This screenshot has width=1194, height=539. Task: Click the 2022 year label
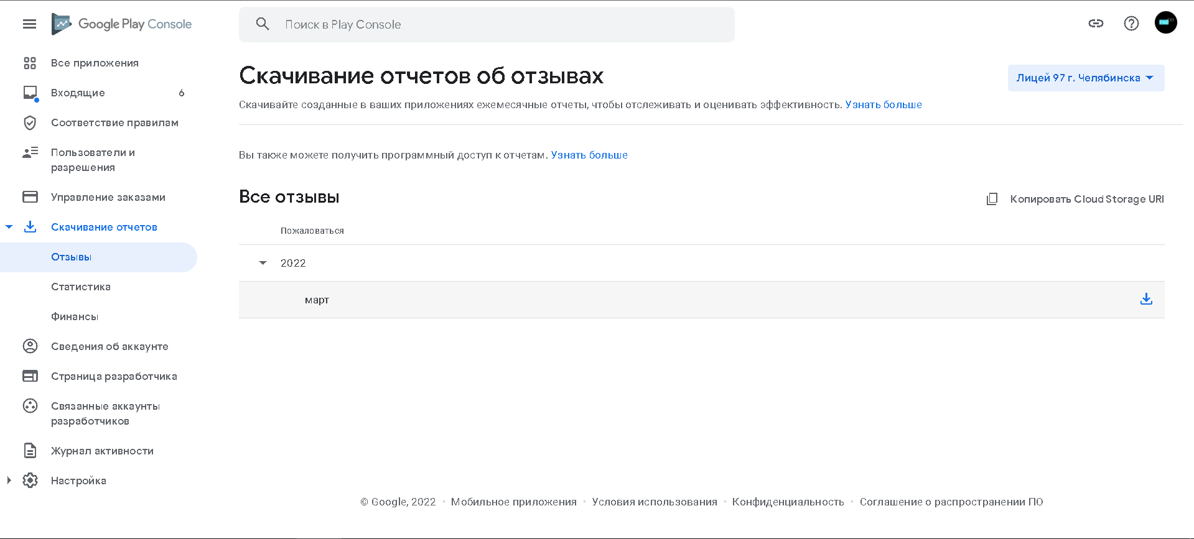[x=293, y=263]
